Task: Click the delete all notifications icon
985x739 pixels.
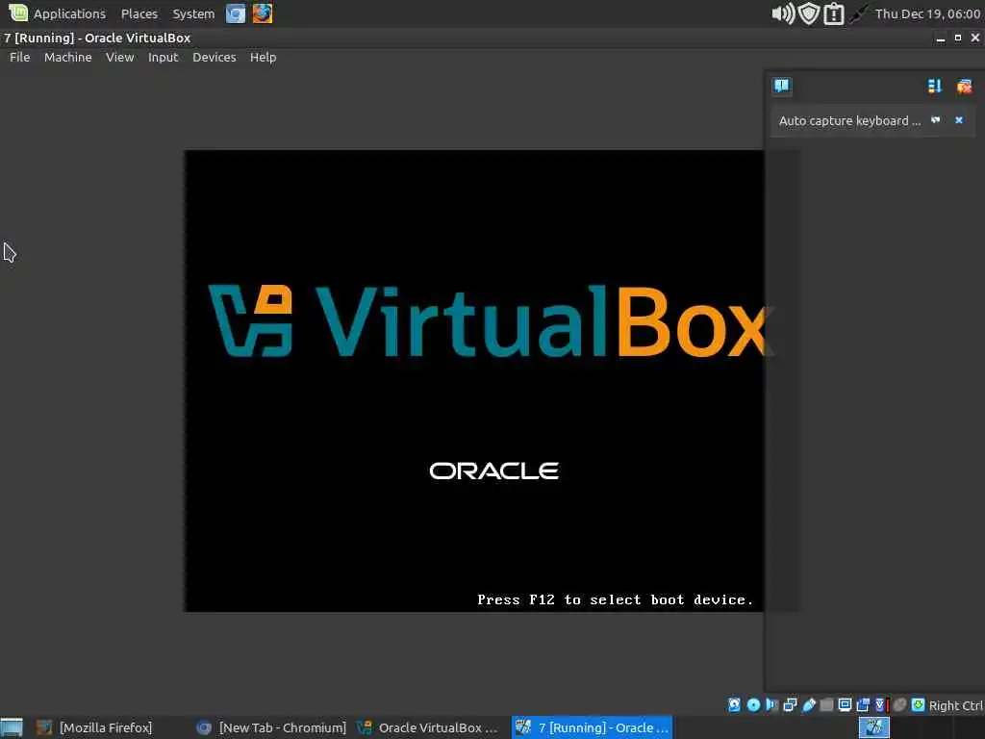Action: click(x=964, y=86)
